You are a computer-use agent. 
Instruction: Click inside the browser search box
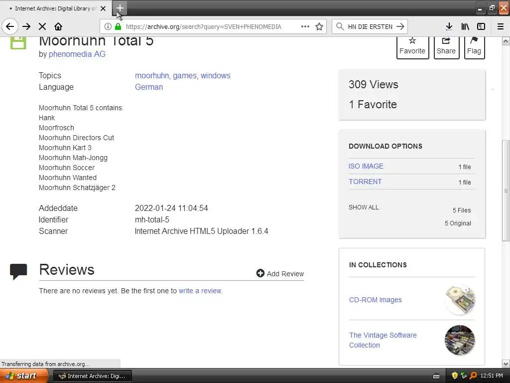(370, 27)
